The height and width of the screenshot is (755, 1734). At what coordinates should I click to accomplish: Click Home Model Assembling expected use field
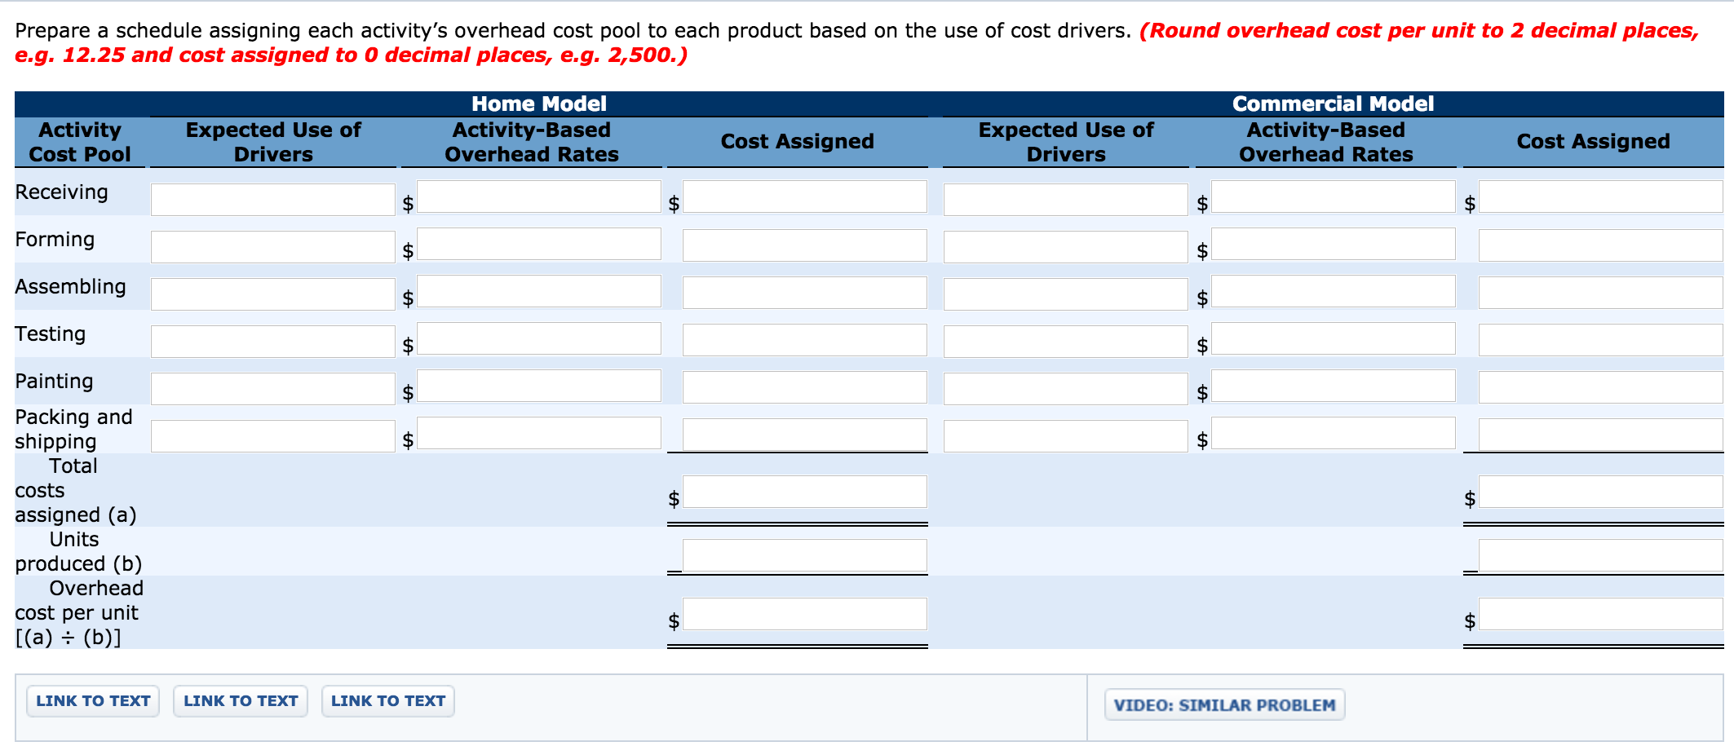tap(272, 294)
